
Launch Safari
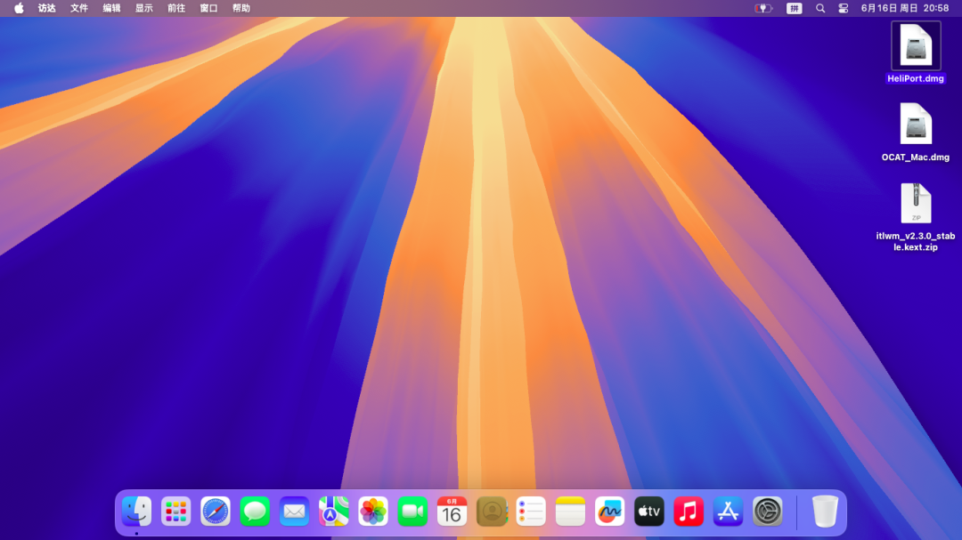(x=215, y=512)
